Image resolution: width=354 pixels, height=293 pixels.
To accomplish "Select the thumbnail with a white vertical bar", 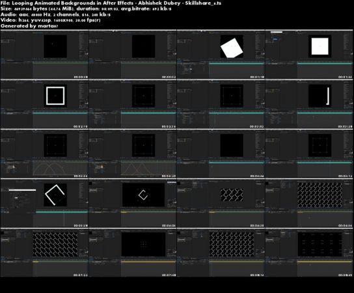I will tap(309, 104).
